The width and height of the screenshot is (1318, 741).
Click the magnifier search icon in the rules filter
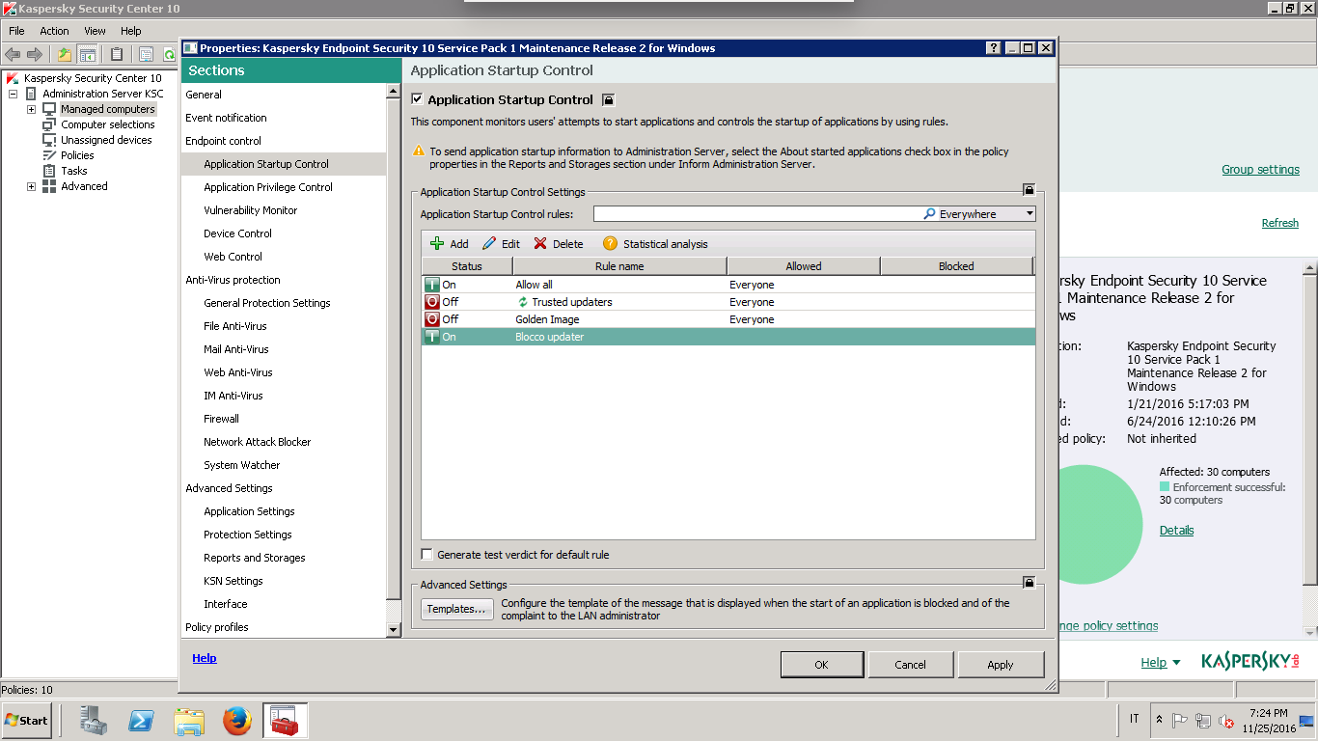(x=929, y=214)
